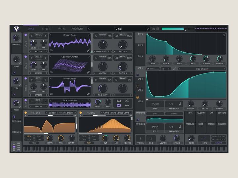The image size is (238, 178).
Task: Switch to the MATRIX tab
Action: (x=62, y=29)
